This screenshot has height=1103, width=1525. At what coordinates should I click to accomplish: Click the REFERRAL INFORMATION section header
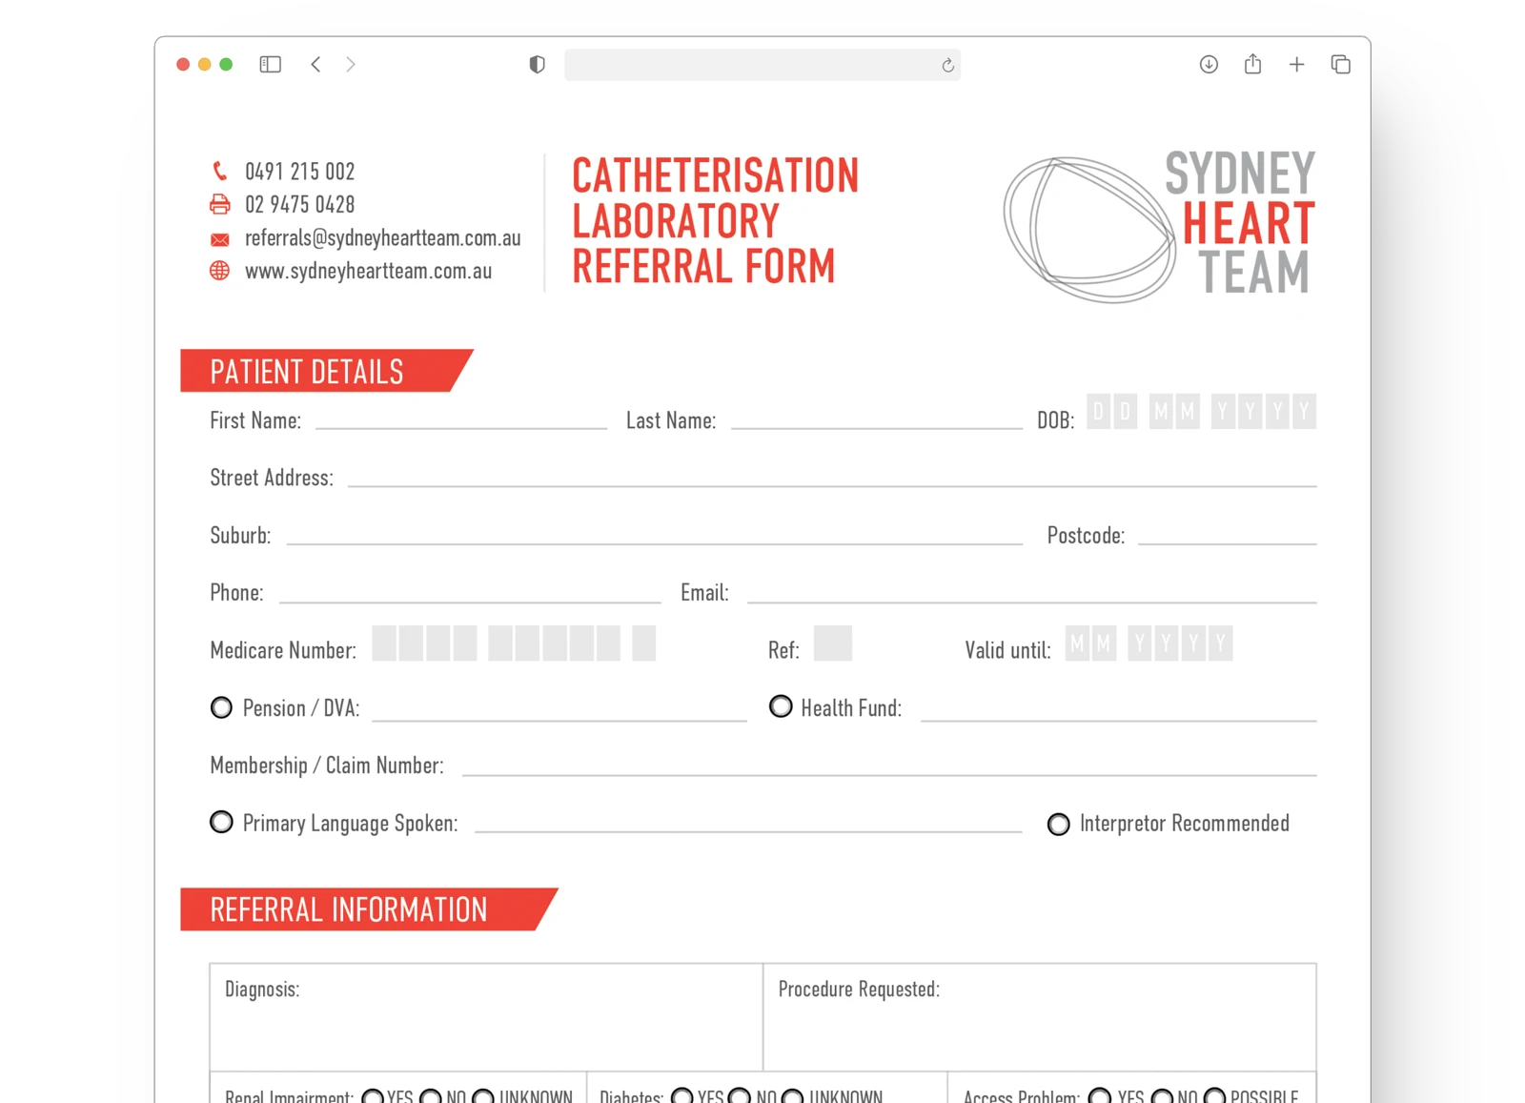(x=369, y=909)
